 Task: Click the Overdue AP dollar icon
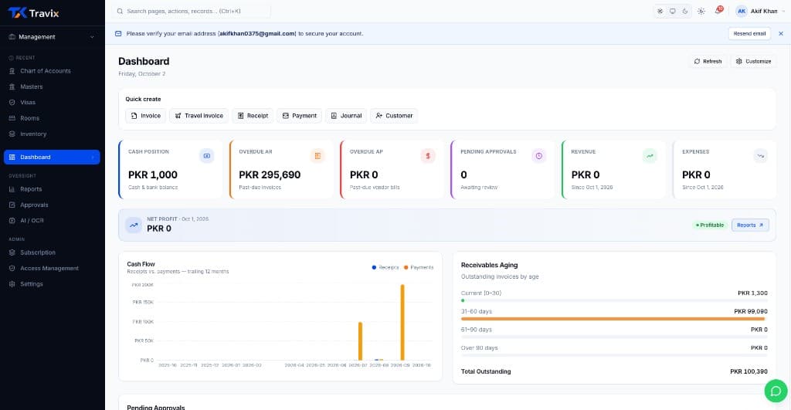[428, 156]
